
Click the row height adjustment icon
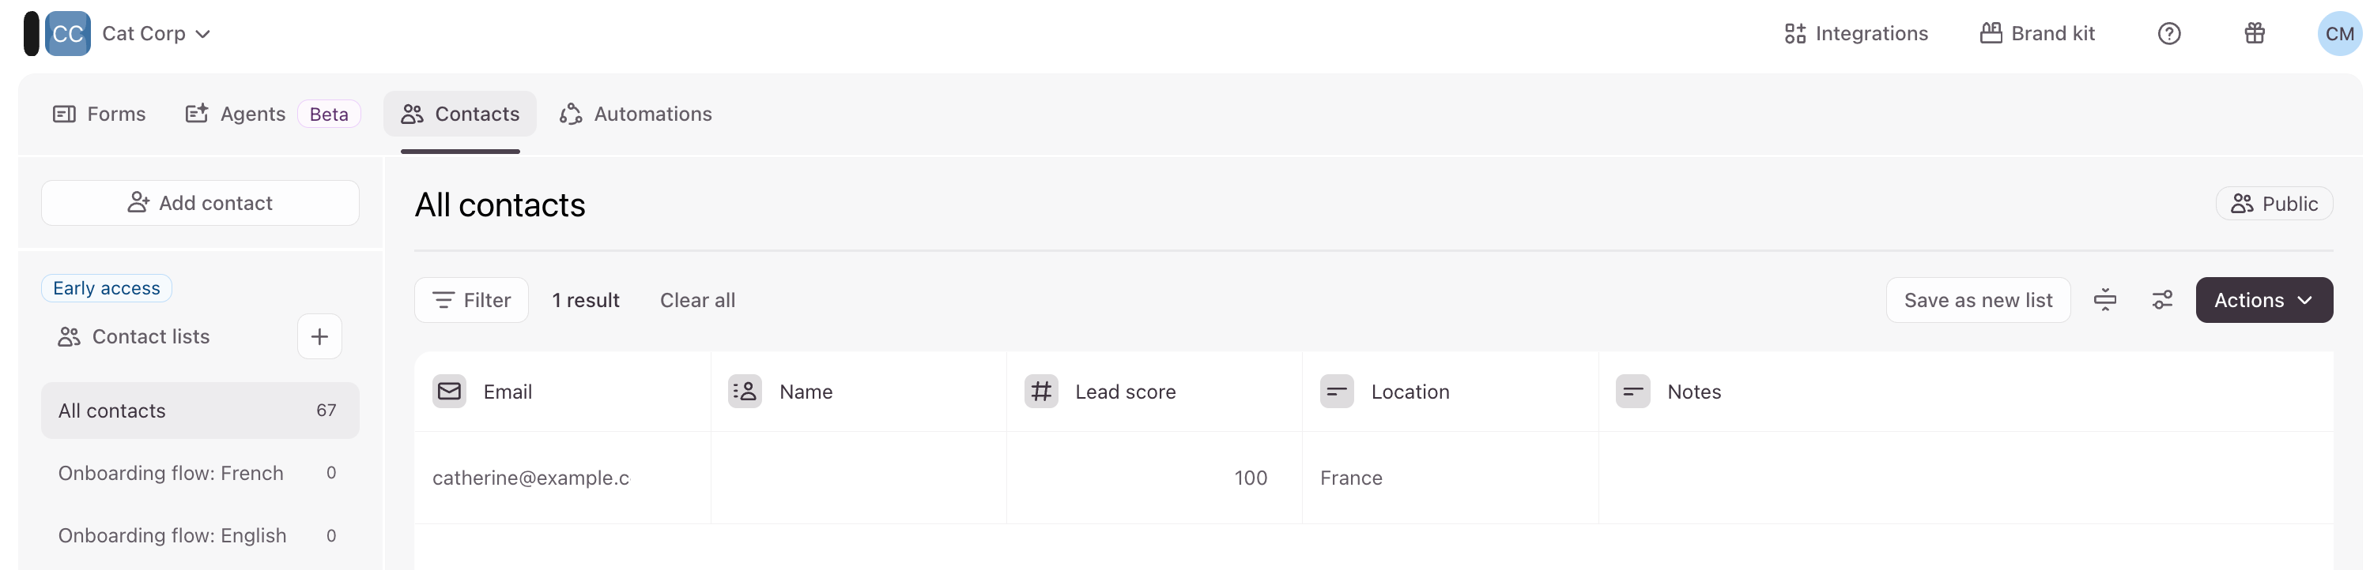pos(2105,301)
